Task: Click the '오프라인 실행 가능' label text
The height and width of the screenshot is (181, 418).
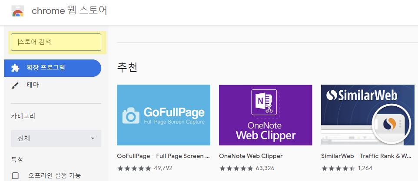Action: 54,176
